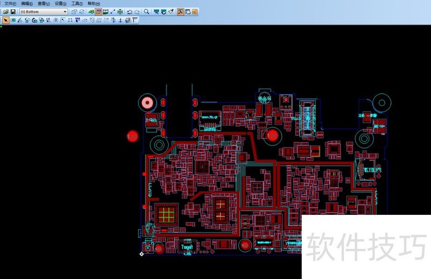Open the 帮助 (Help) menu
Screen dimensions: 431x279
click(x=93, y=4)
